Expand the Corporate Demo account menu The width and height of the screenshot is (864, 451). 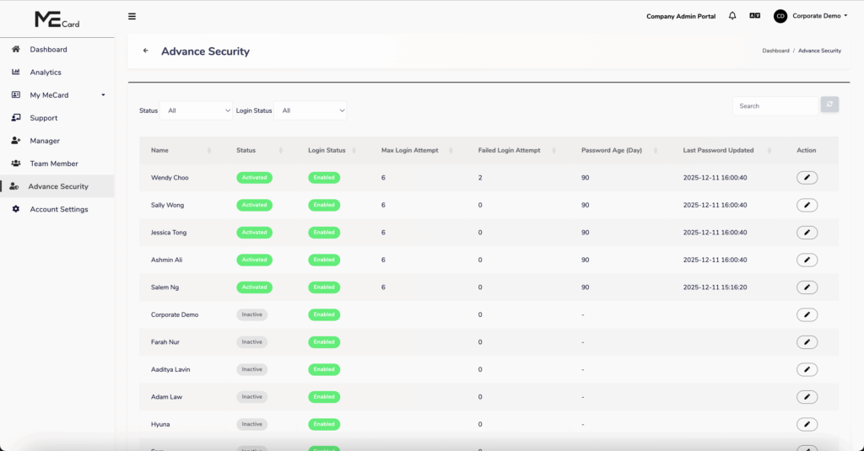point(818,16)
